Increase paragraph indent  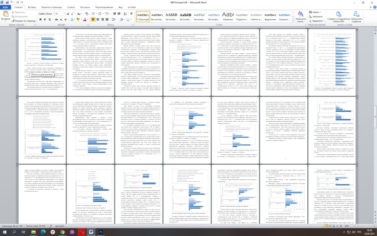click(x=119, y=14)
